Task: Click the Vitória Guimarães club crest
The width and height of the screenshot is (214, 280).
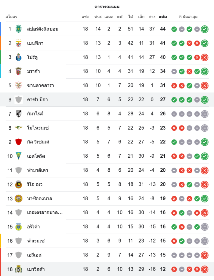Action: 19,114
